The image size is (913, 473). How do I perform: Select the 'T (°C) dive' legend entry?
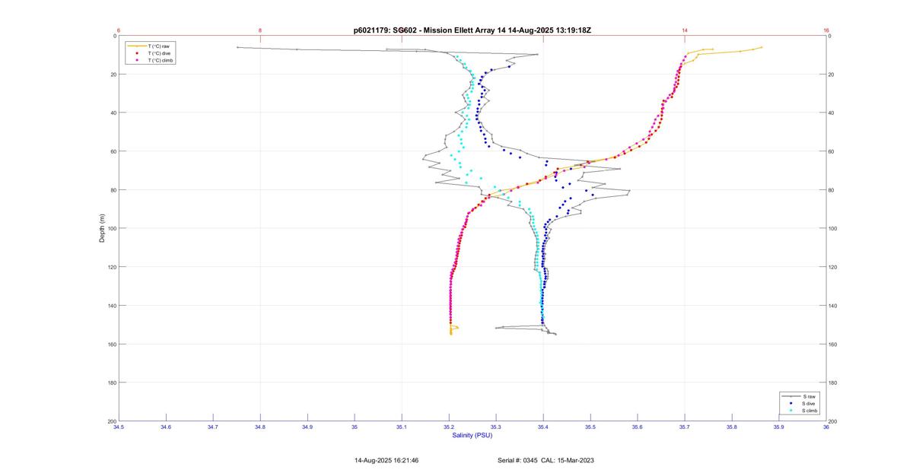(159, 53)
